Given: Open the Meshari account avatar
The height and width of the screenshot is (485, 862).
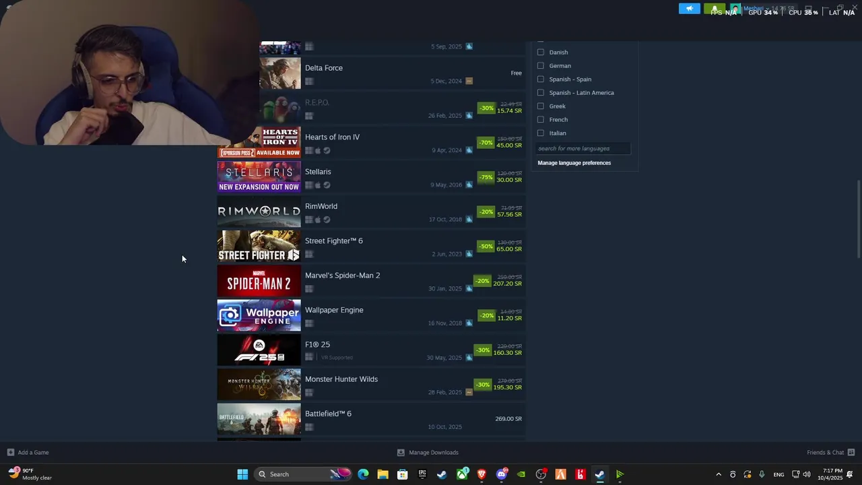Looking at the screenshot, I should (735, 9).
